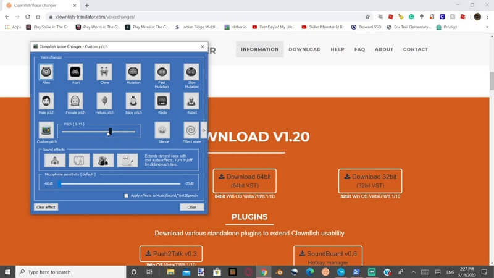Choose the Clone voice effect

(x=104, y=72)
